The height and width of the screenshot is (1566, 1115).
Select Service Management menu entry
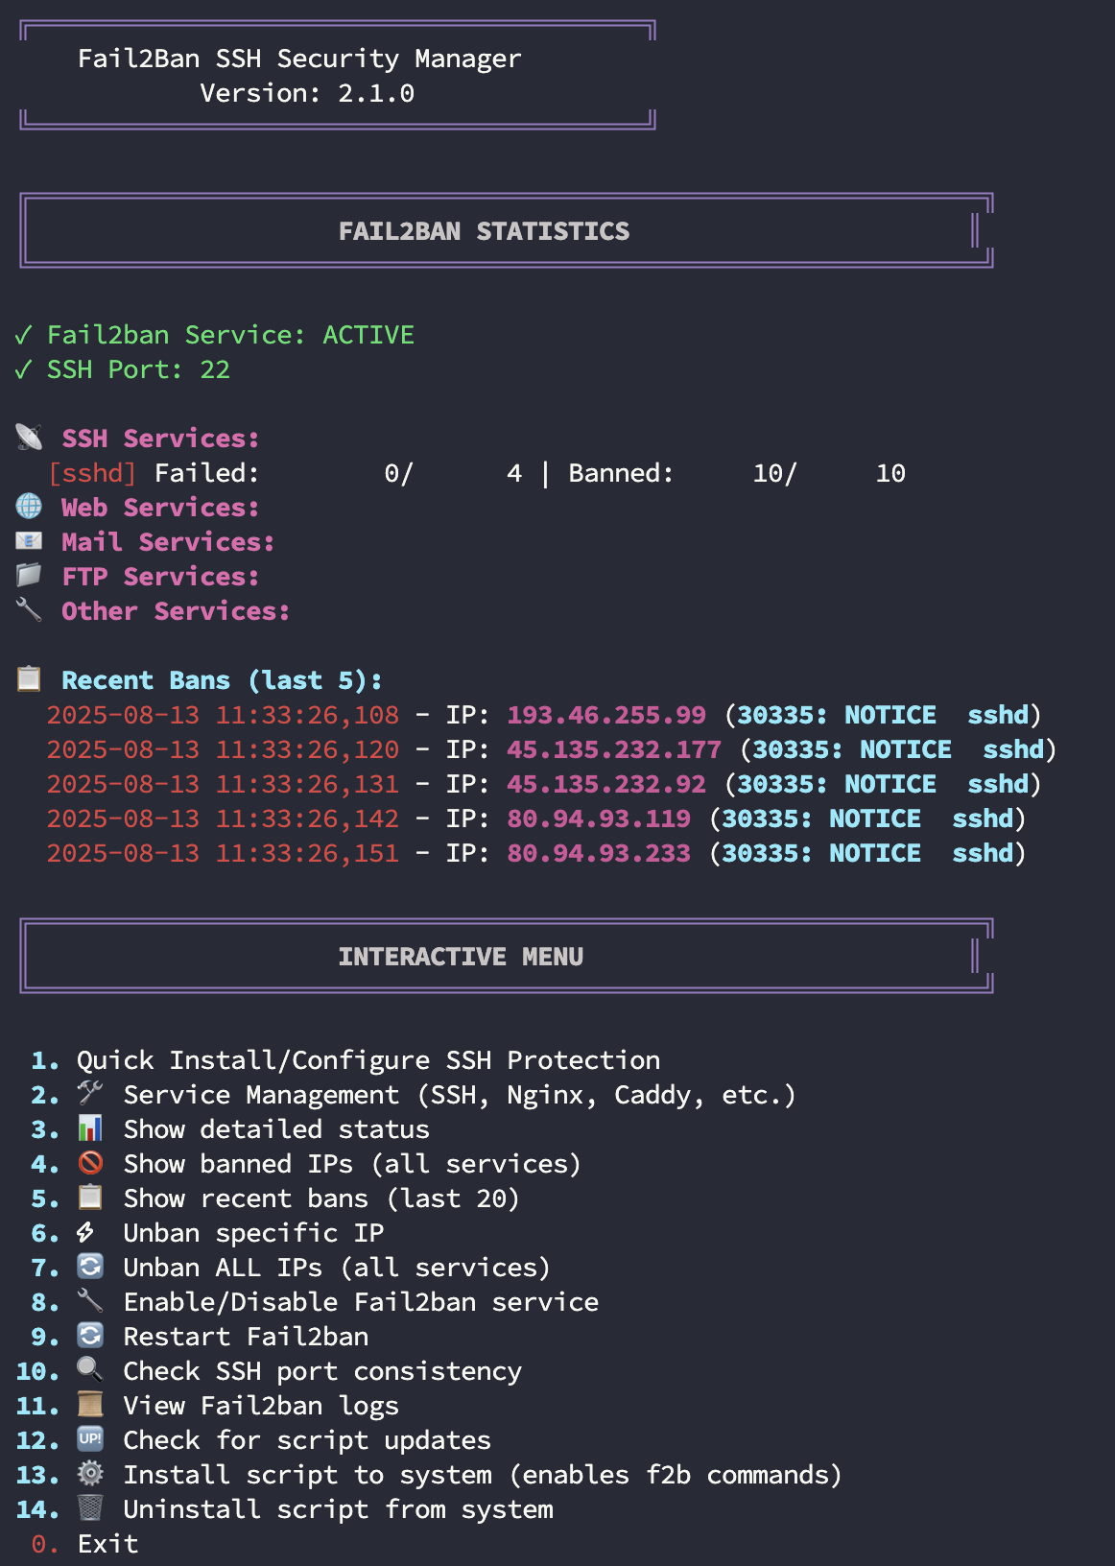pos(459,1095)
